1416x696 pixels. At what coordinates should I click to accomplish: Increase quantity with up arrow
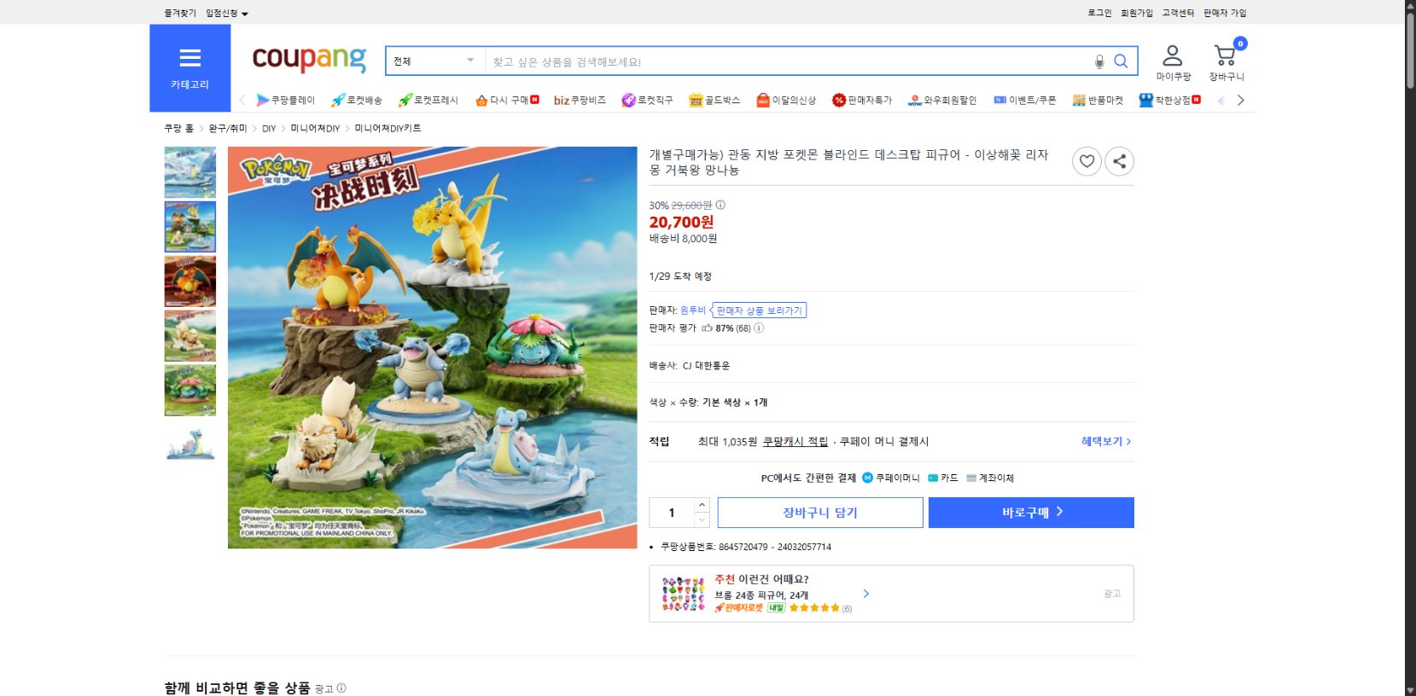point(702,505)
